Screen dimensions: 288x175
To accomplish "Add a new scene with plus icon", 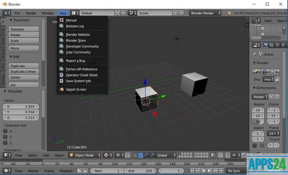I will [176, 13].
